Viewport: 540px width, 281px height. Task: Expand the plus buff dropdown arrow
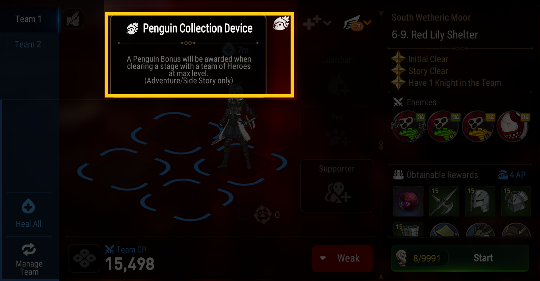327,23
